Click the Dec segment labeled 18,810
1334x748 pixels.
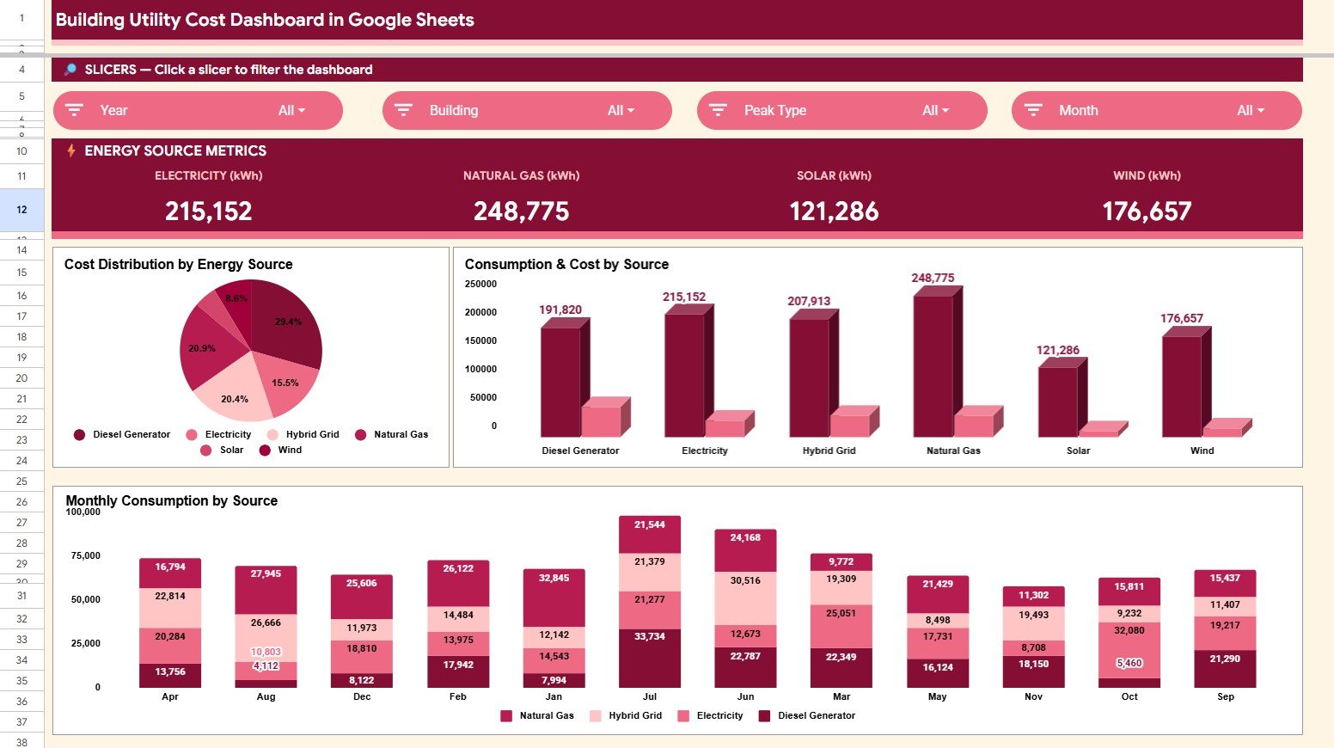click(x=362, y=657)
